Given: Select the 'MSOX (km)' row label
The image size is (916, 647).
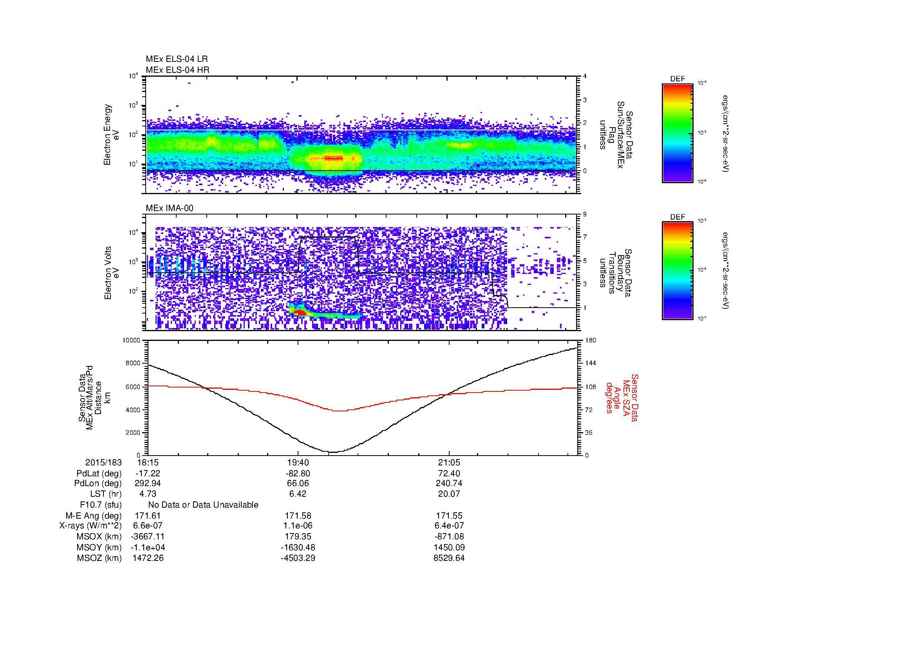Looking at the screenshot, I should coord(99,537).
